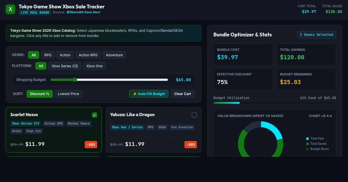Open the @Wario64 Deal Alert link

(83, 12)
